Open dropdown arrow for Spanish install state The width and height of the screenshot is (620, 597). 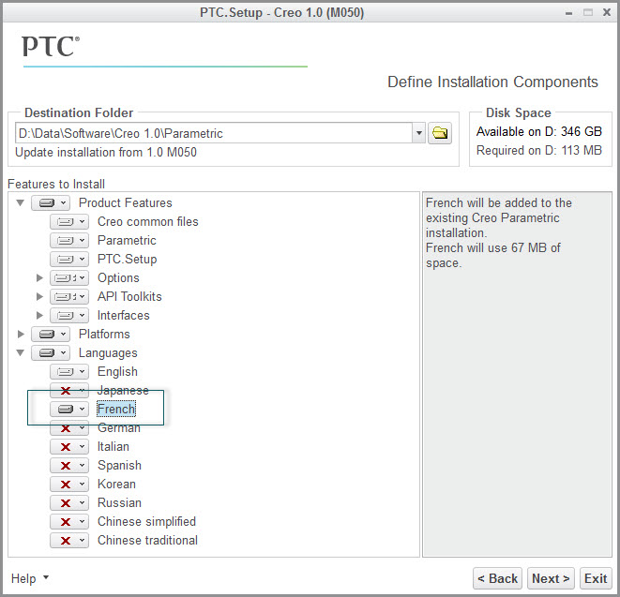82,466
